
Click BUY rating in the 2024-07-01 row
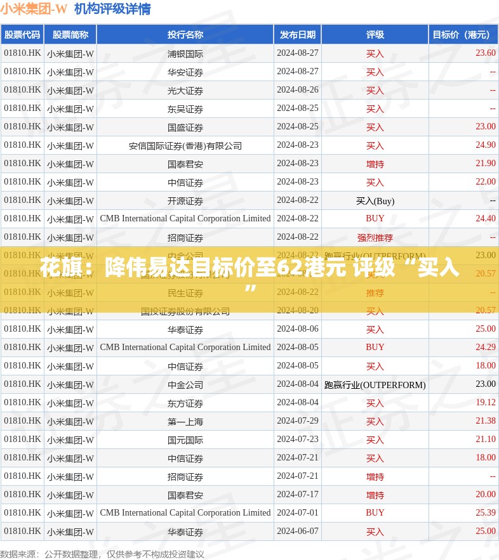(375, 512)
